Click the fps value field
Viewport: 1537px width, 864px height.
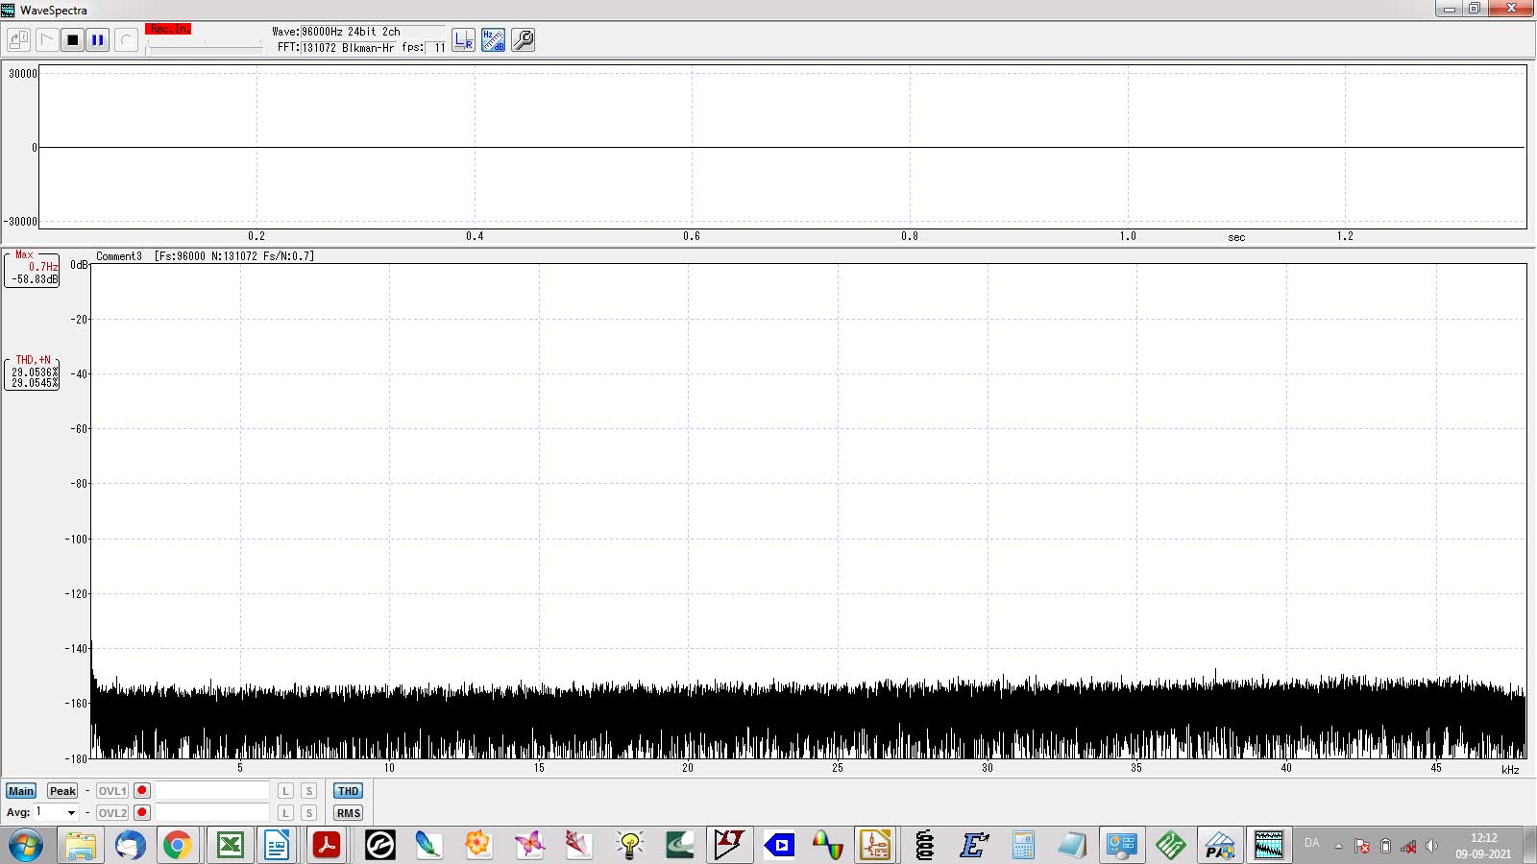point(437,47)
